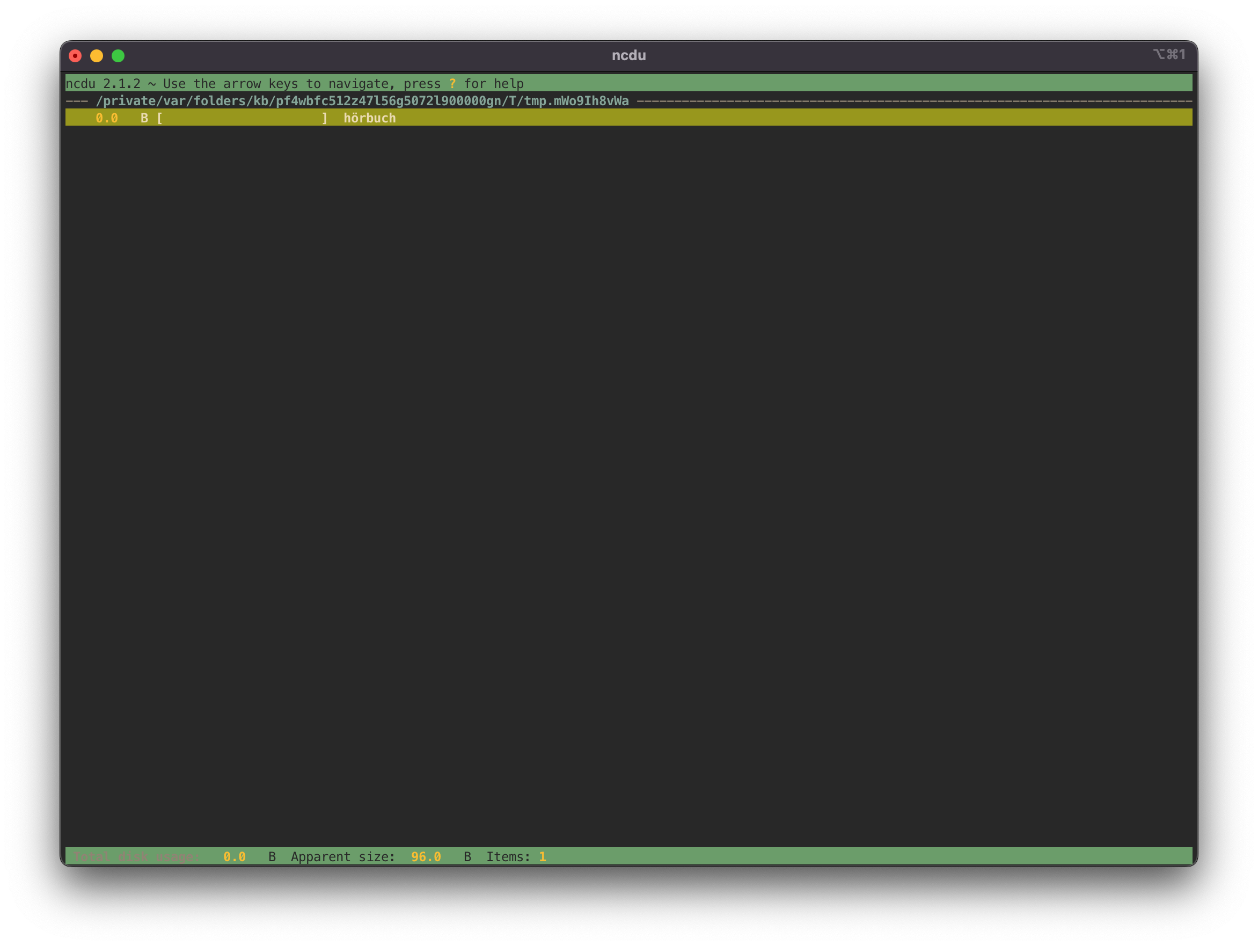1258x946 pixels.
Task: Click the ⌥⌘1 shortcut indicator
Action: pos(1170,54)
